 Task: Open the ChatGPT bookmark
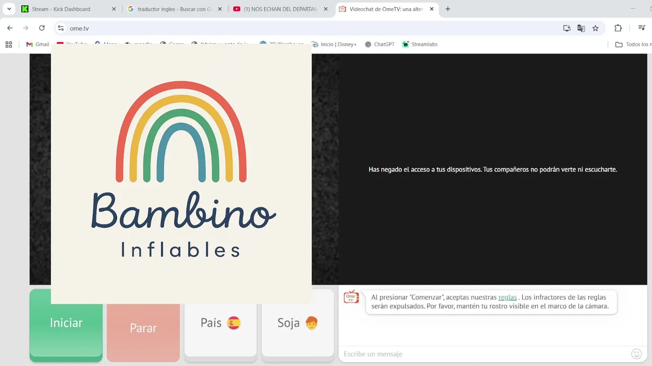click(x=379, y=44)
